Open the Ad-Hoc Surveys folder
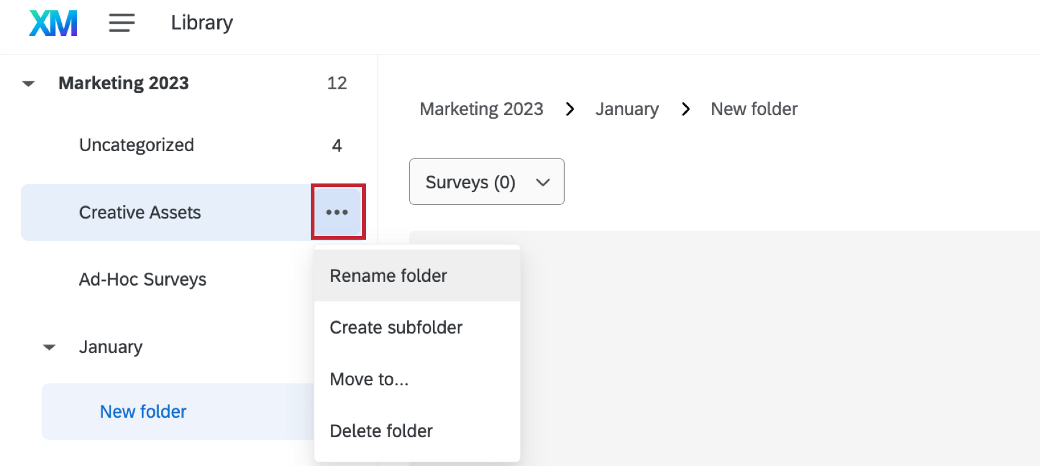Viewport: 1040px width, 466px height. (x=143, y=279)
